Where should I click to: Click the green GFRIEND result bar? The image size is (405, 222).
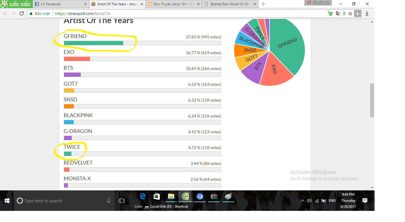[x=93, y=43]
